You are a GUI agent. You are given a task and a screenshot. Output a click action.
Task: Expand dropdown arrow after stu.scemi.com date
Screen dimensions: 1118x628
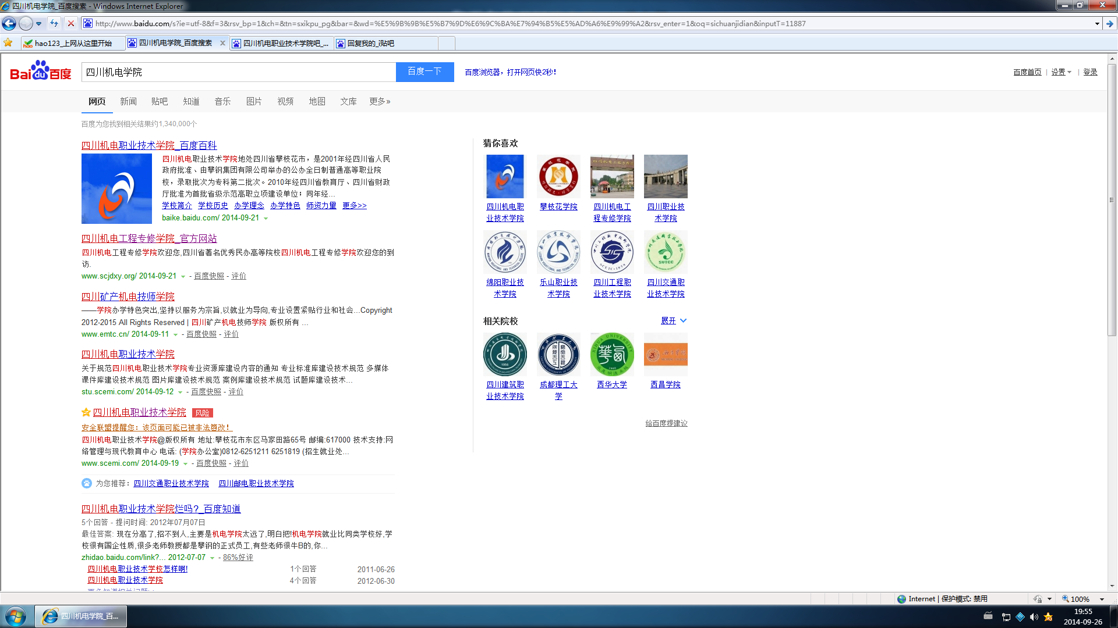(180, 392)
